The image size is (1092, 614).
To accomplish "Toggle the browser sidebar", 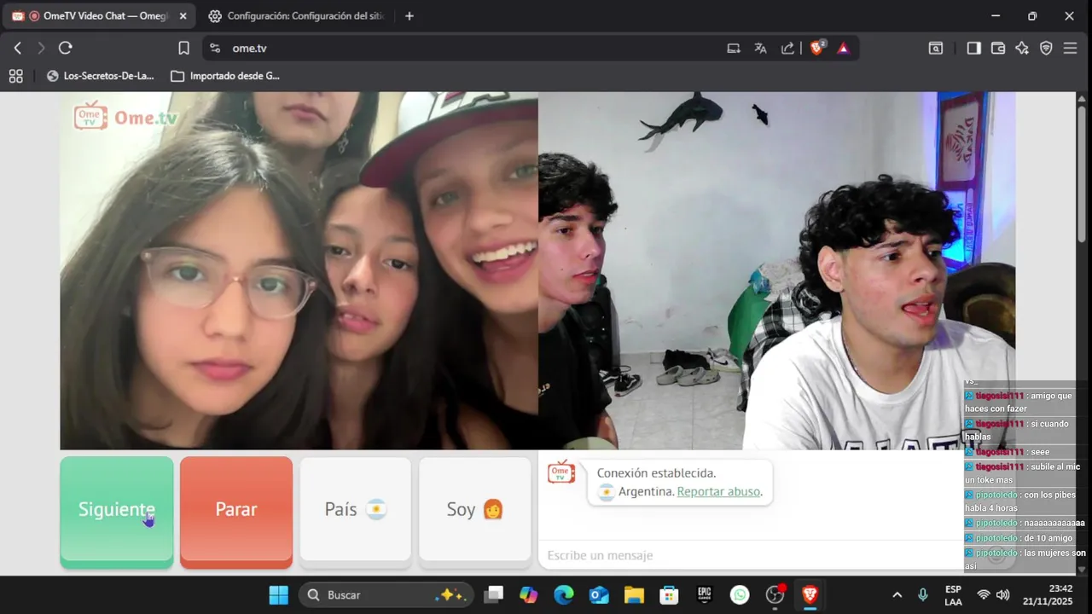I will (973, 49).
